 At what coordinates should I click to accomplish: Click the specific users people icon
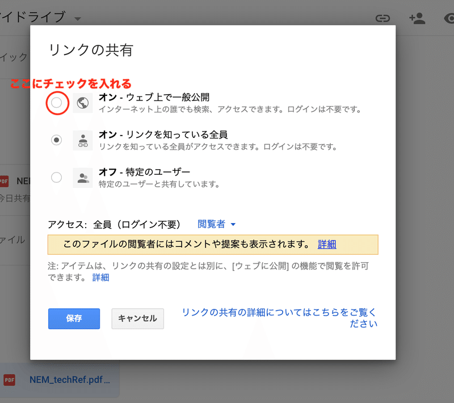(x=83, y=178)
